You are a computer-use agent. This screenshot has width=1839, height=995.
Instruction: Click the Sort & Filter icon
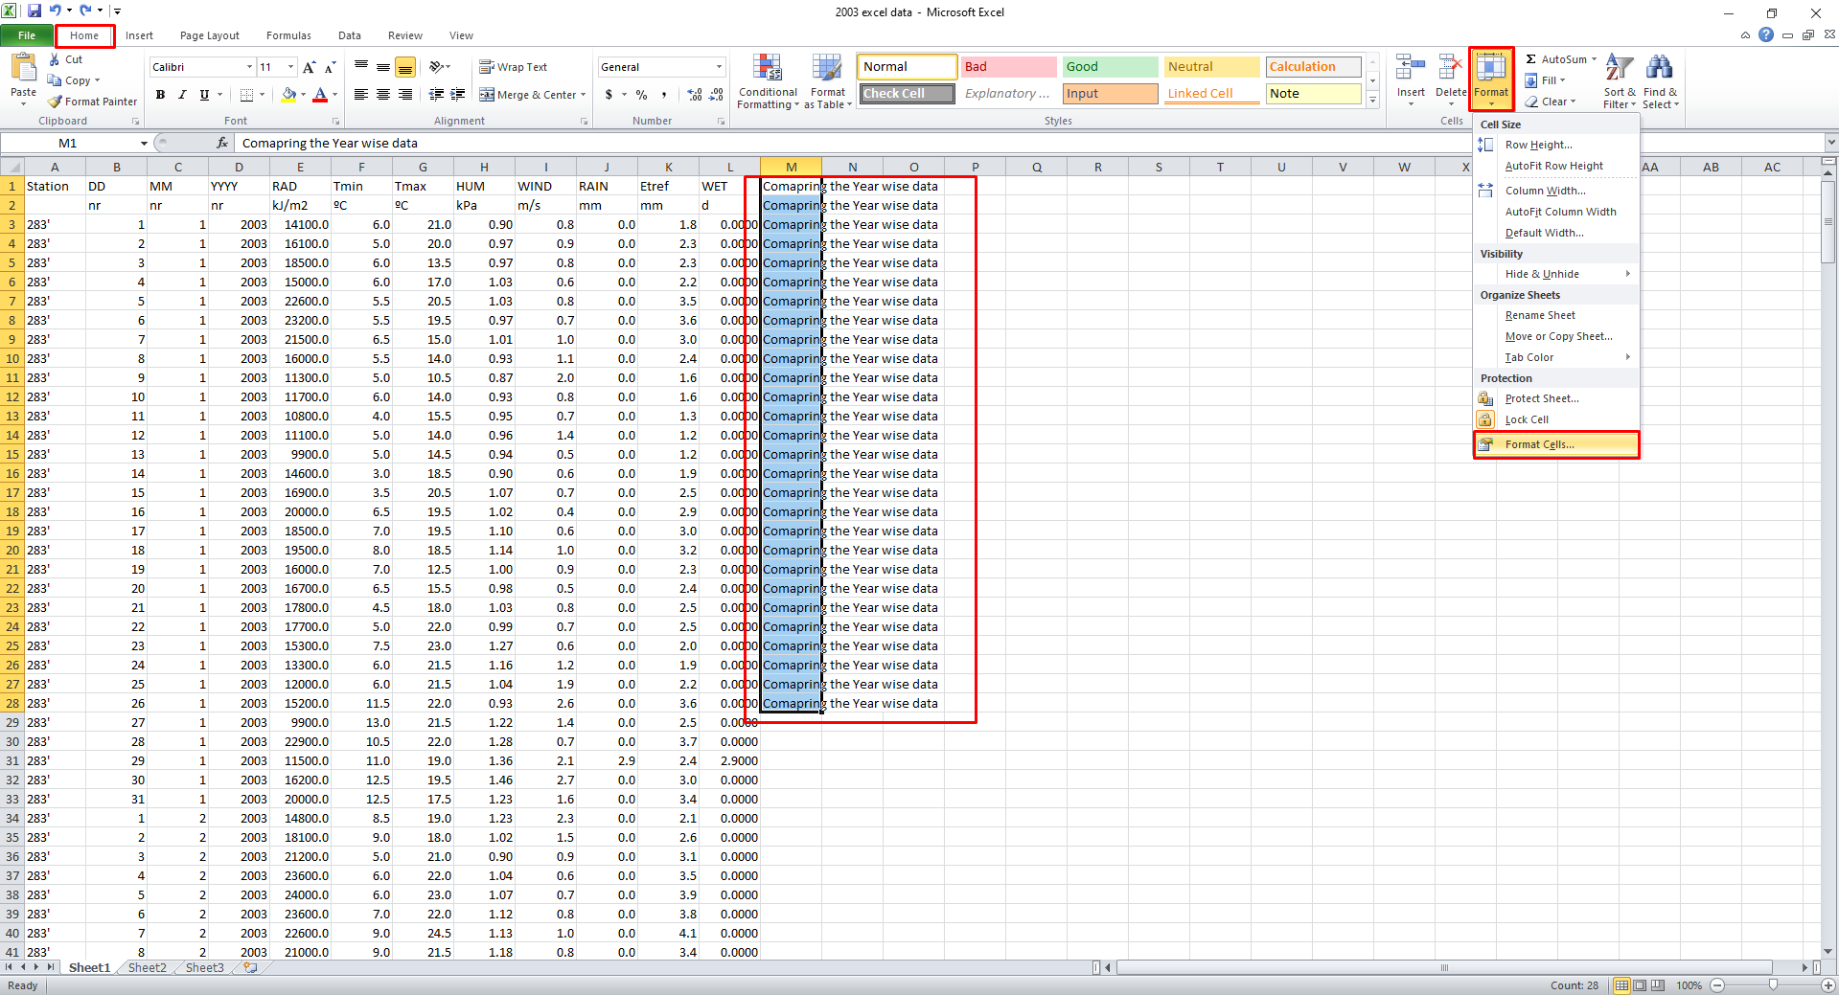(x=1619, y=69)
